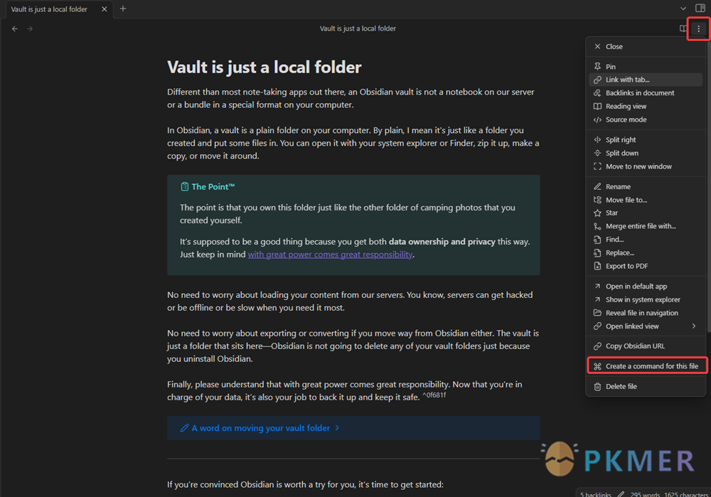Expand the Open linked view submenu
The height and width of the screenshot is (497, 711).
pos(646,326)
